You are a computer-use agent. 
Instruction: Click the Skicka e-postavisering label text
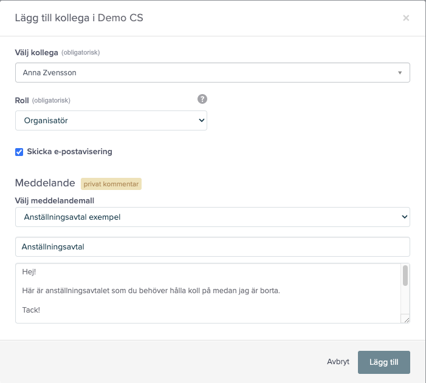coord(69,152)
